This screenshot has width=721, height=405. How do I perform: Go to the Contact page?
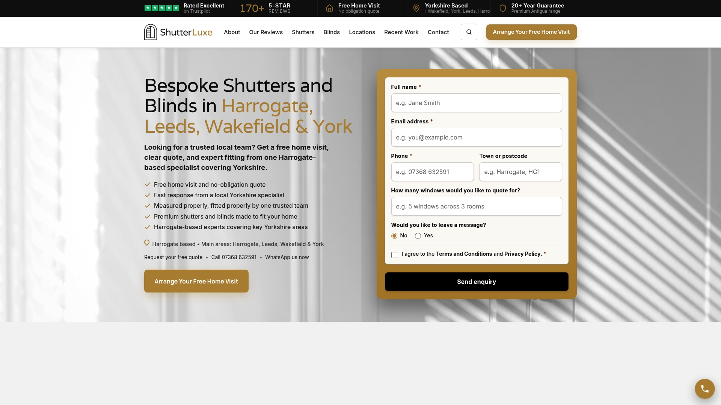point(438,32)
